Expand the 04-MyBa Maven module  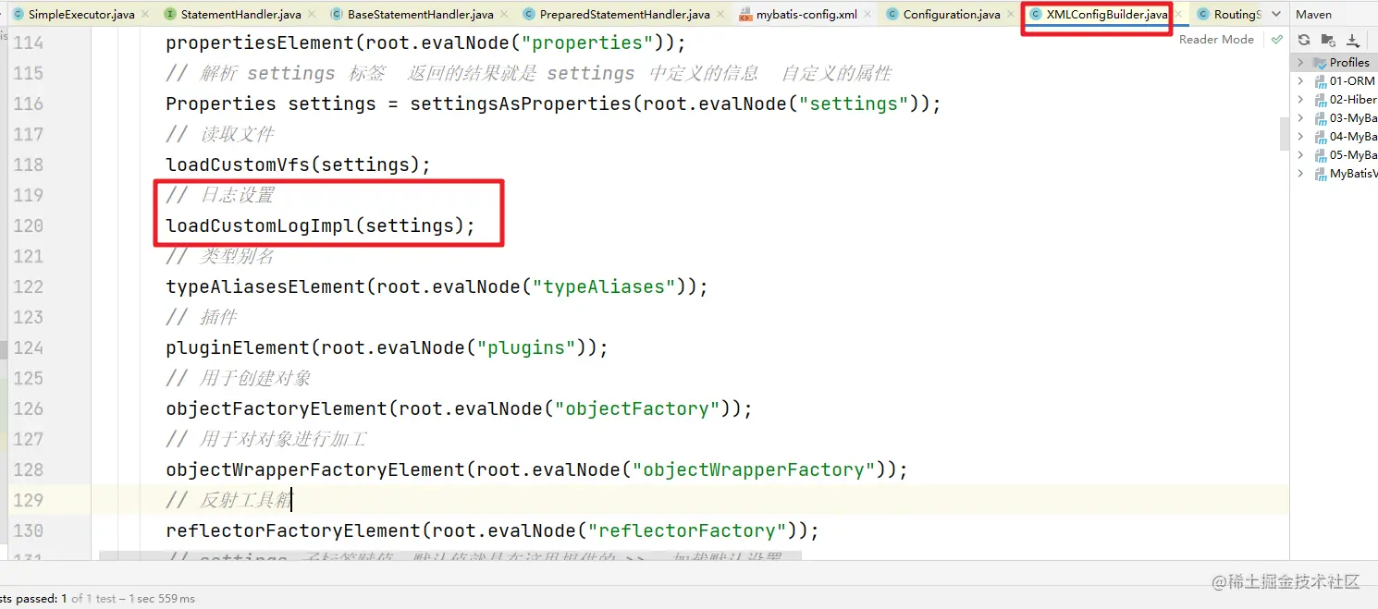click(1300, 137)
